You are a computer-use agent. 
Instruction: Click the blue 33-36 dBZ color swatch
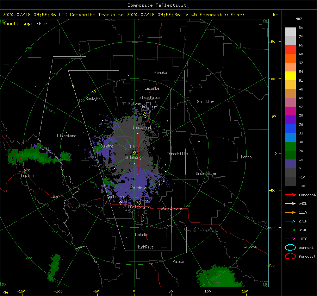[x=290, y=129]
